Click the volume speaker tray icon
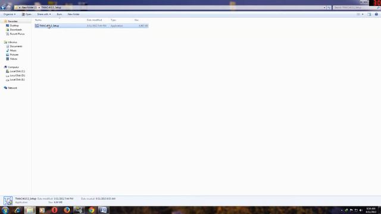 [x=361, y=210]
